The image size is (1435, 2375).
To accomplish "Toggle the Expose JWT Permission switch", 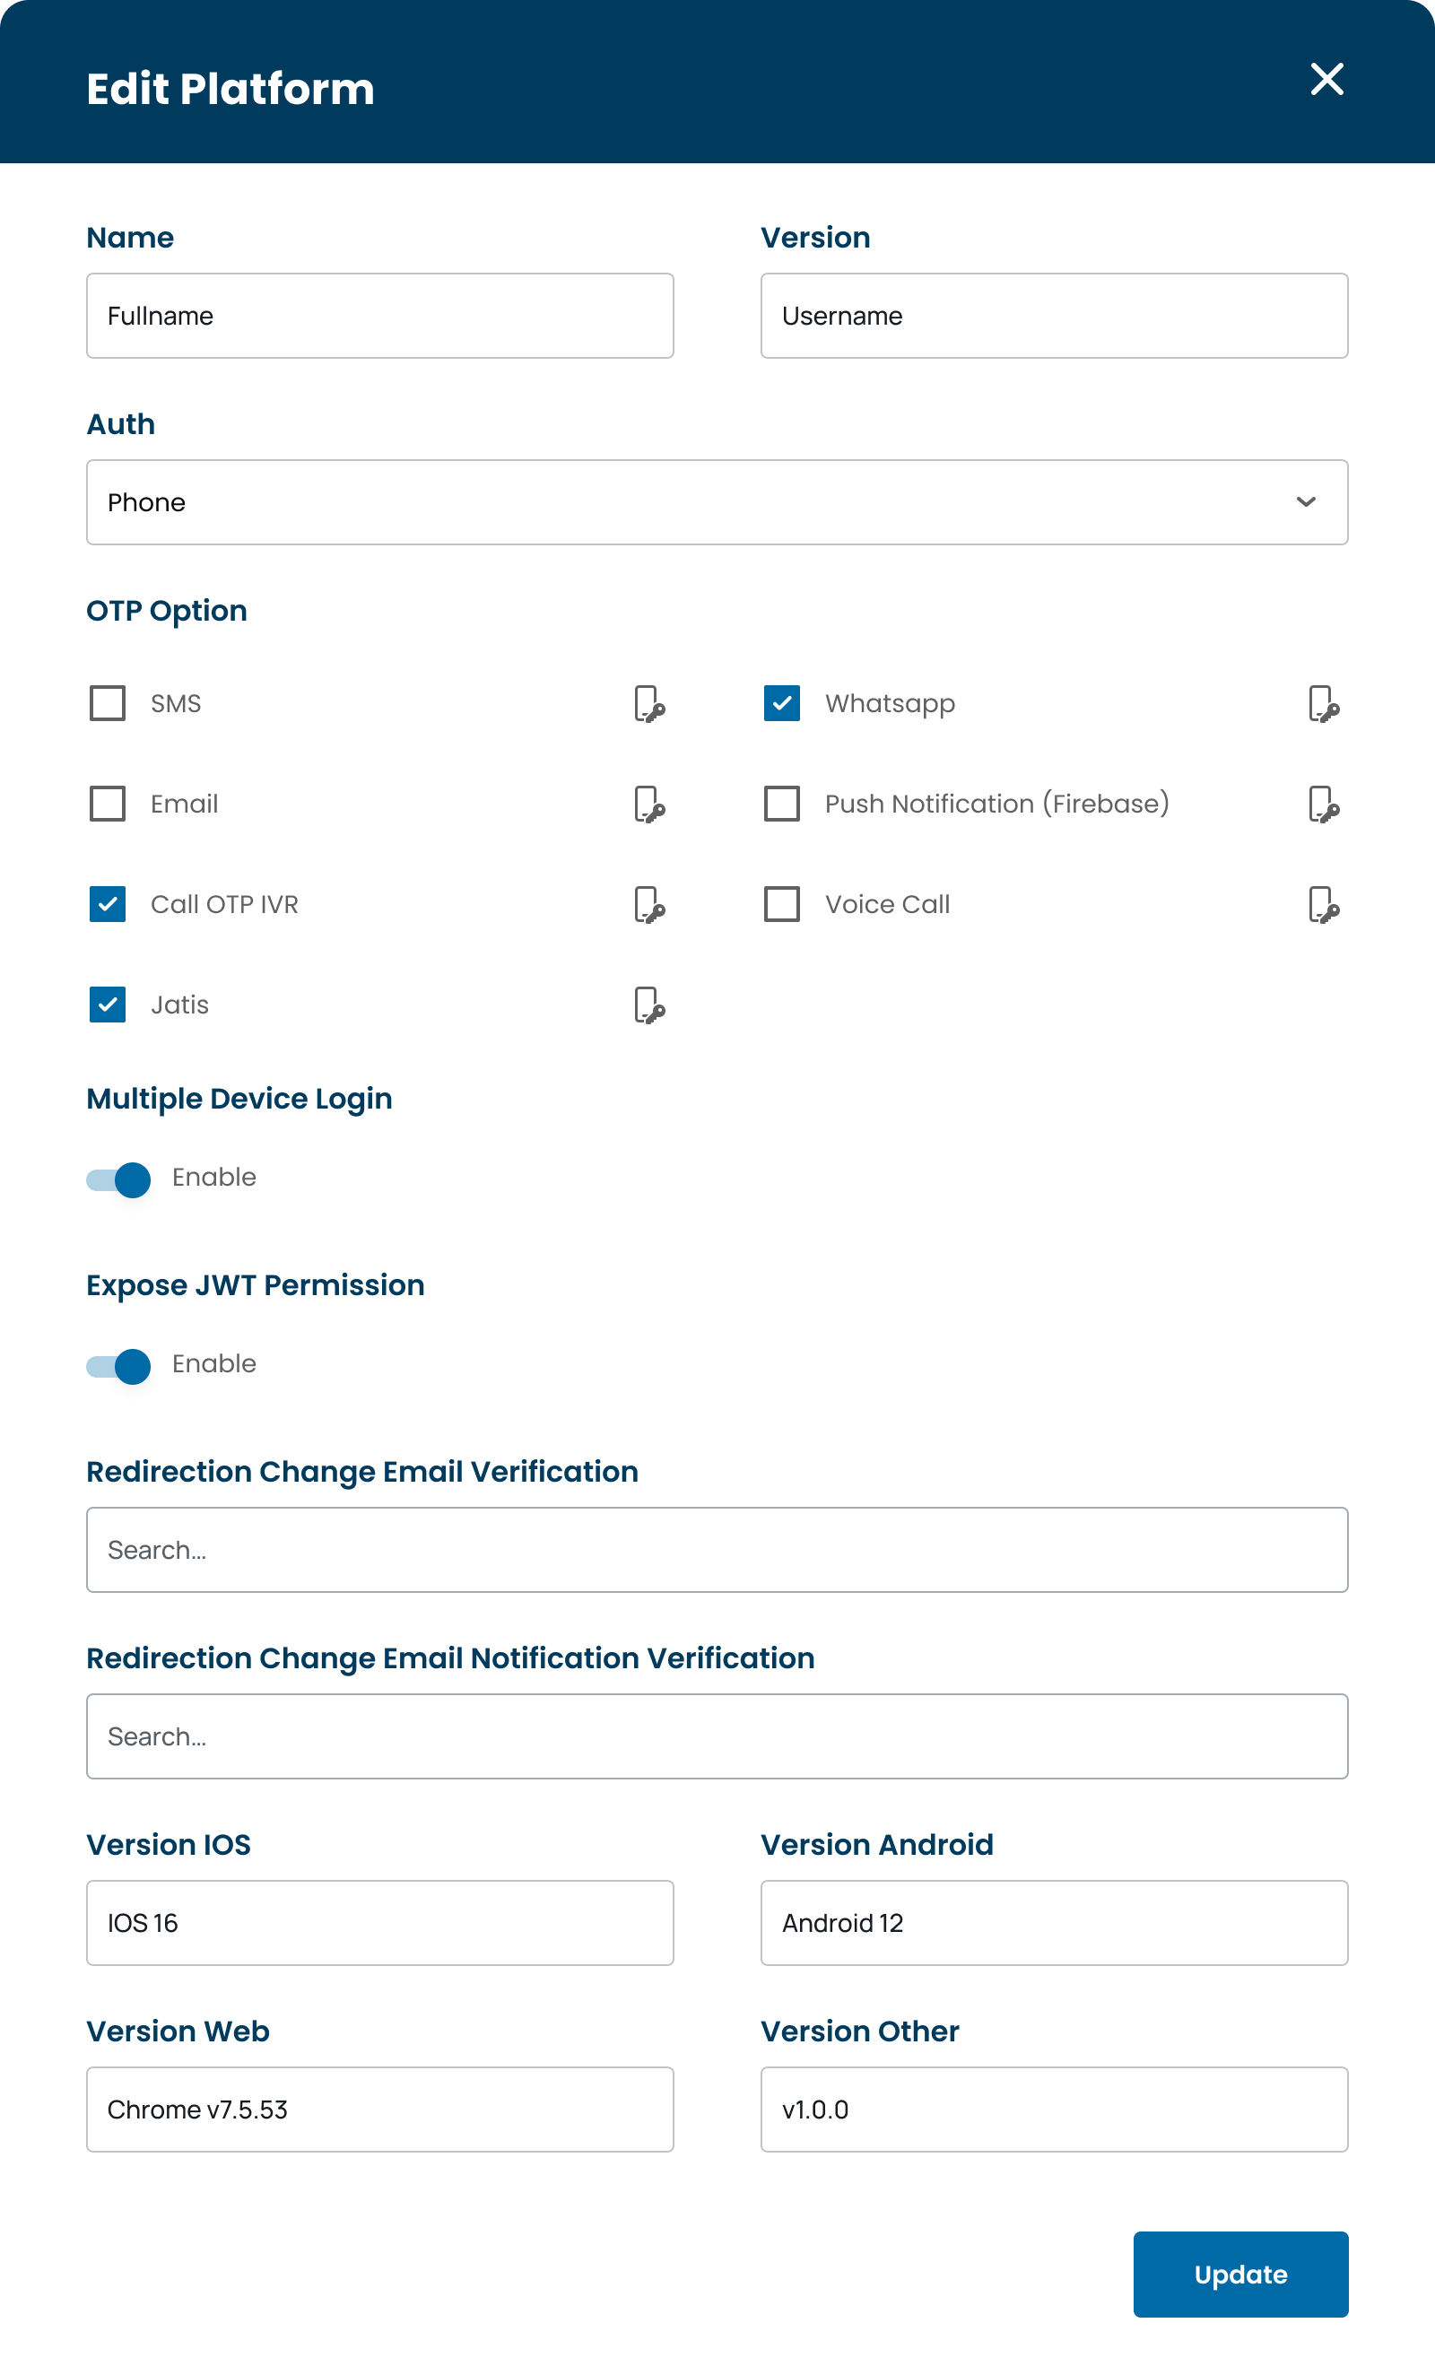I will (x=118, y=1366).
